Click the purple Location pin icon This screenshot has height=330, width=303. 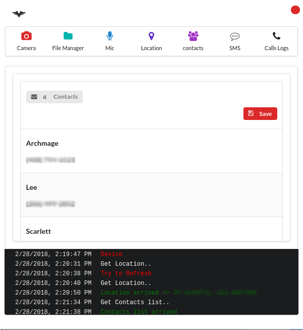click(151, 36)
